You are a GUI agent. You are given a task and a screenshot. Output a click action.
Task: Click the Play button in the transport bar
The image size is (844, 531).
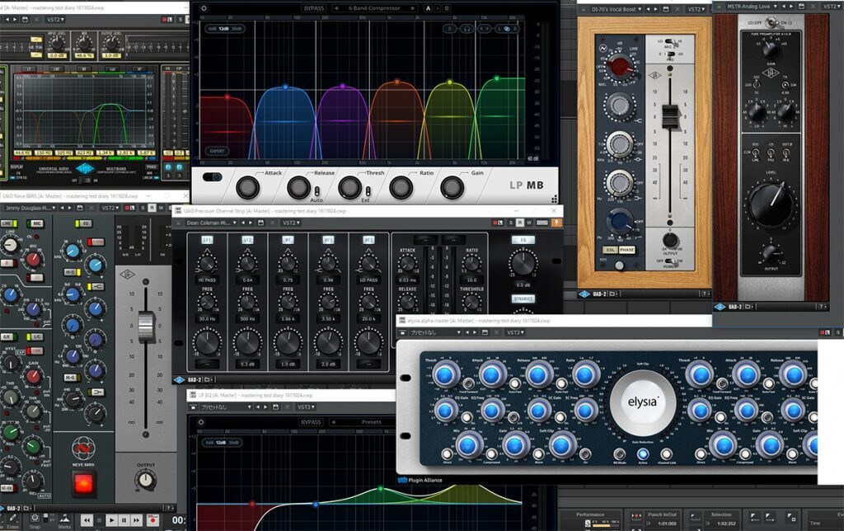pos(111,519)
